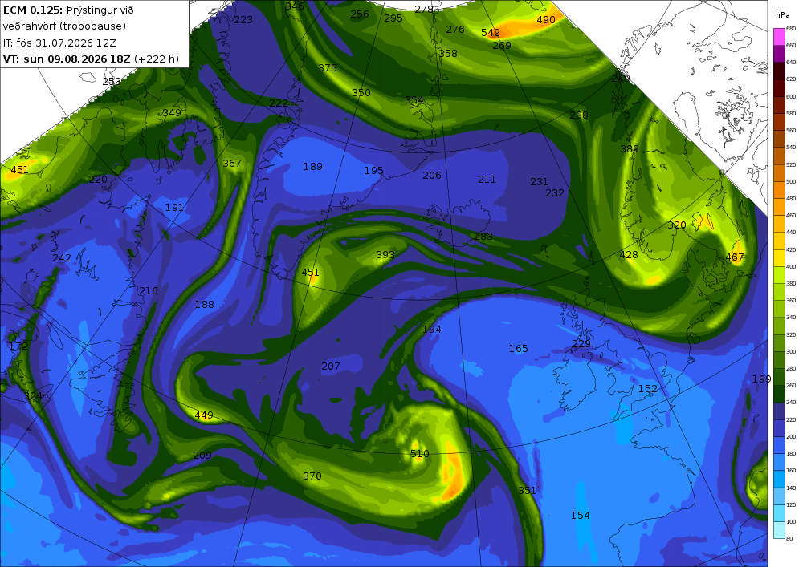Click the legend tick label '500'
This screenshot has height=567, width=803.
(791, 181)
